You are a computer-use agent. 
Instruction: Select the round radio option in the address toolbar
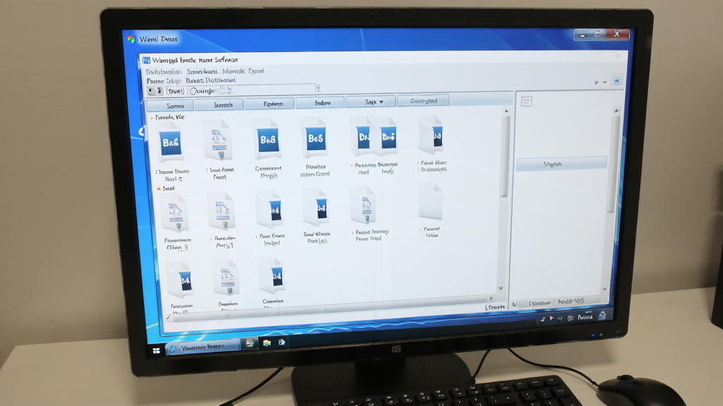[193, 91]
